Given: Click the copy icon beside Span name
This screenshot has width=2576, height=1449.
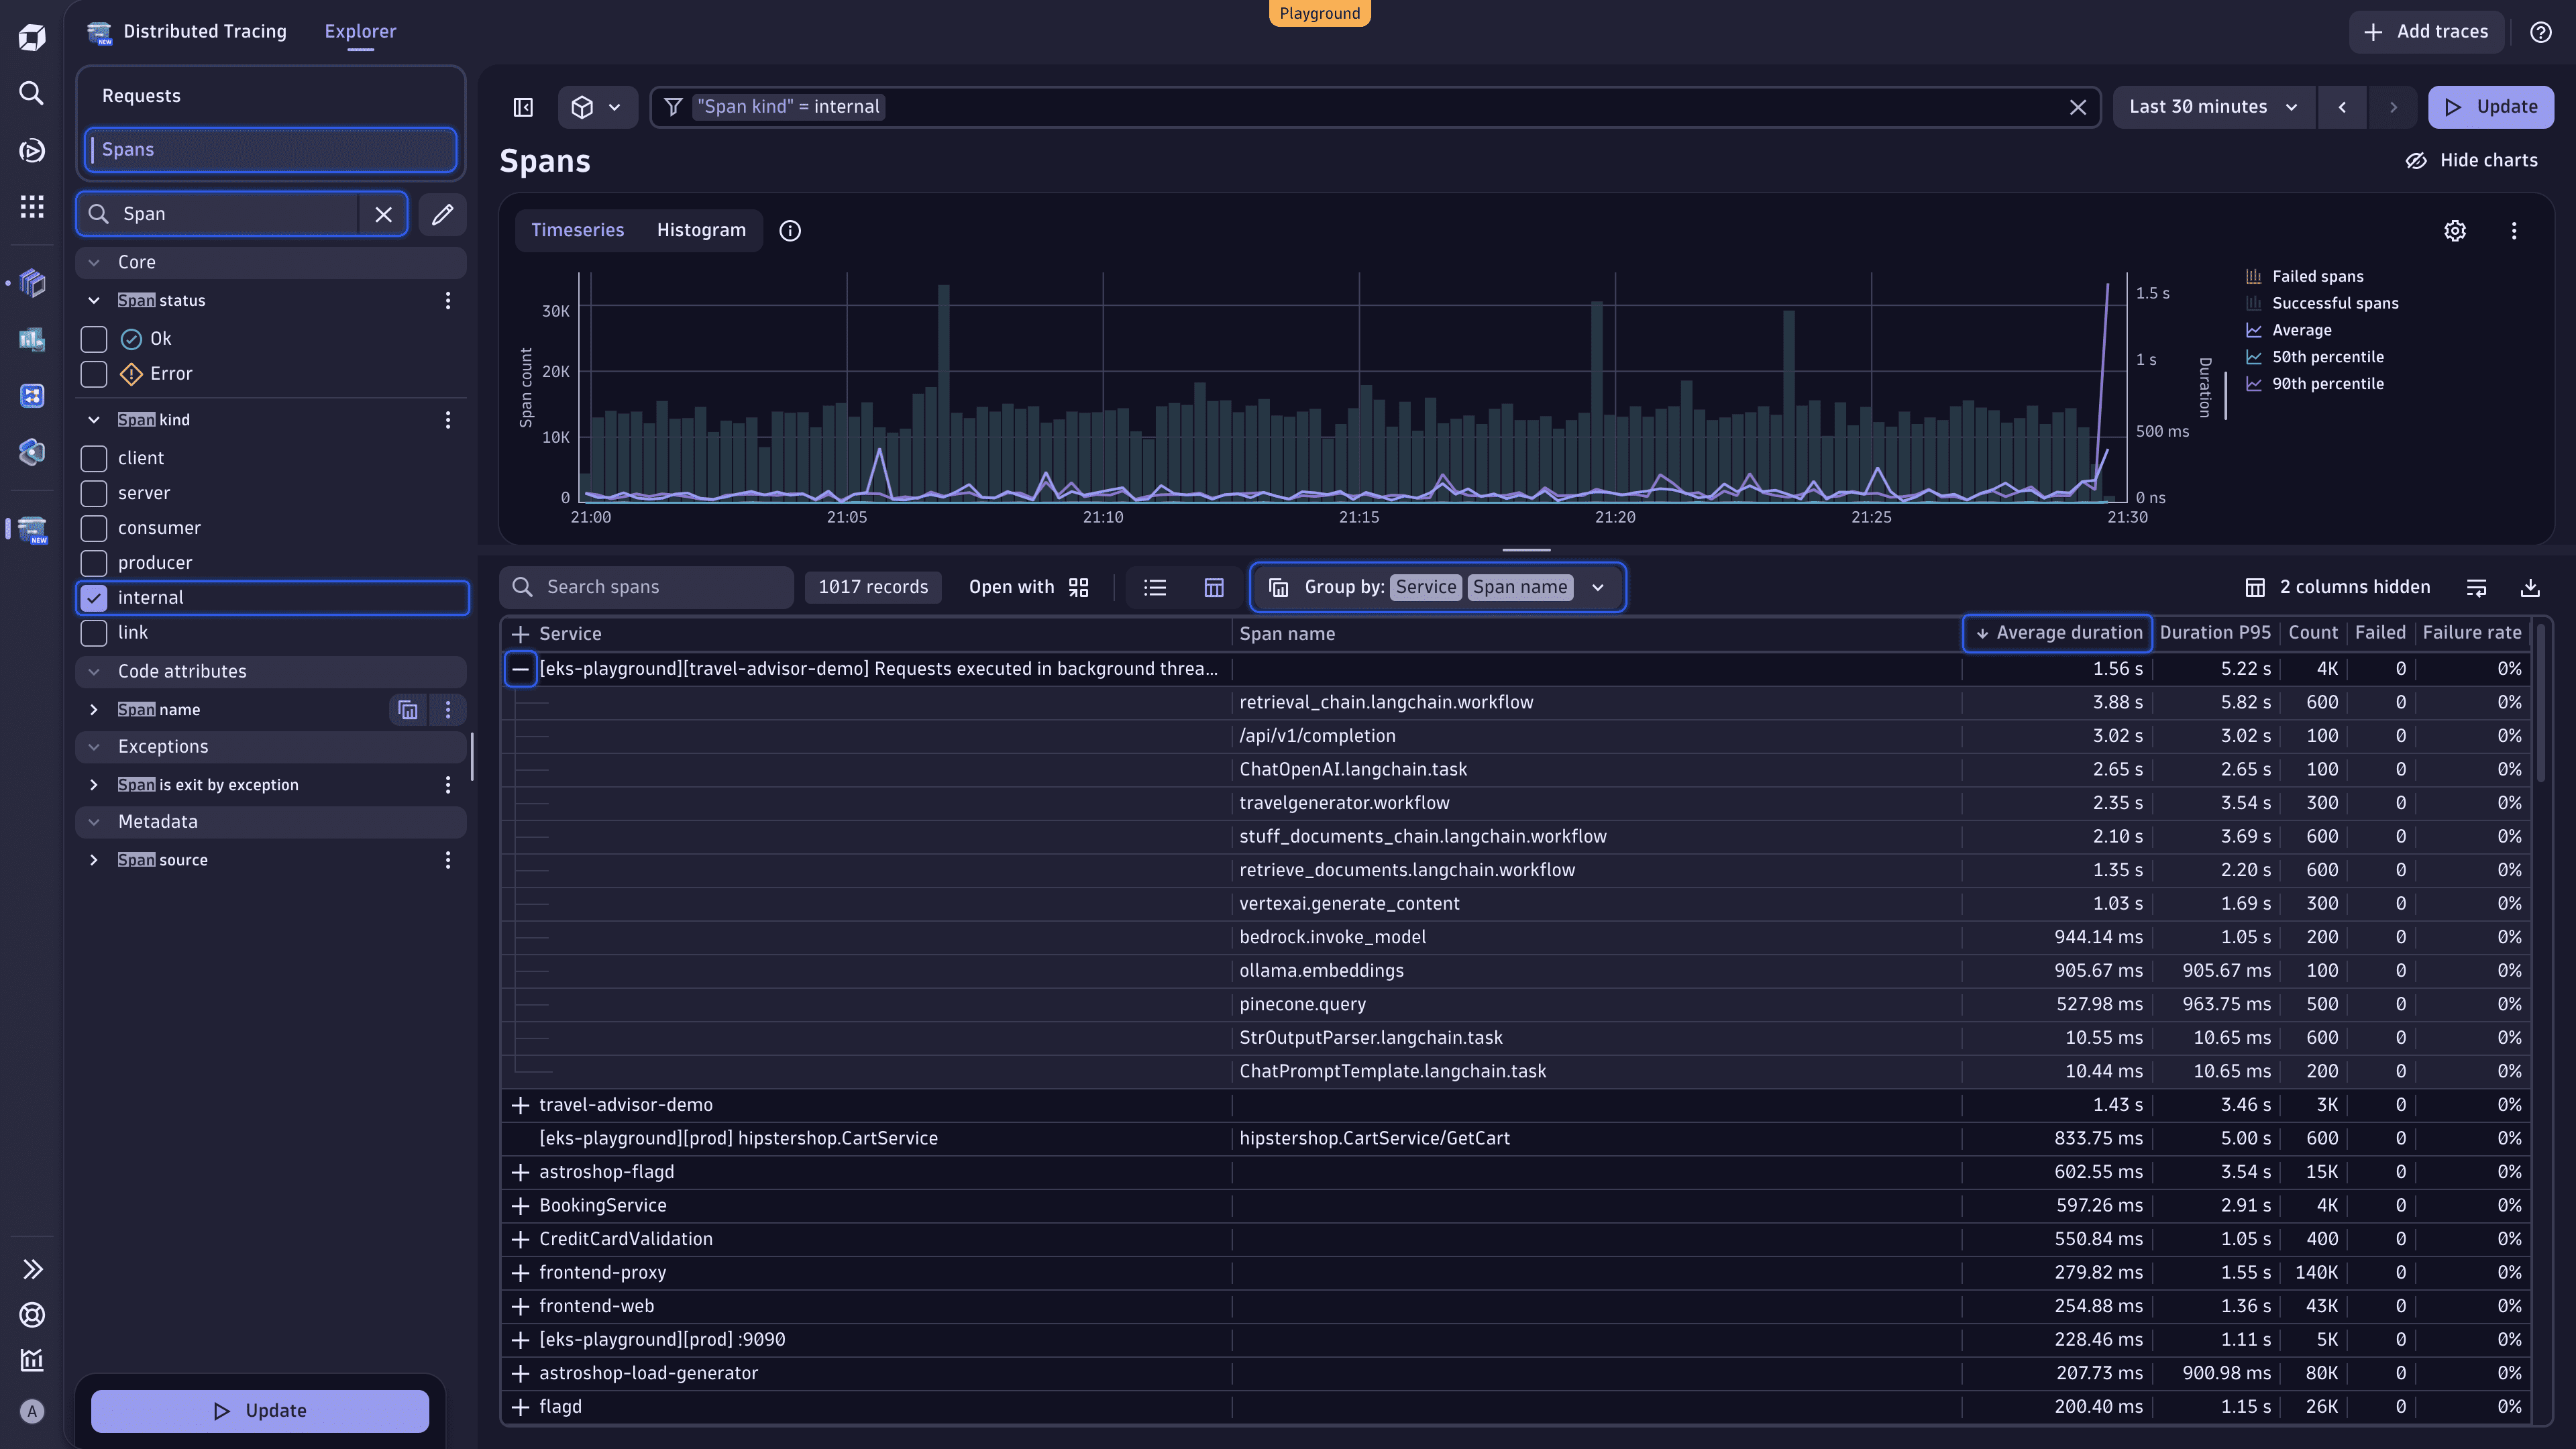Looking at the screenshot, I should pyautogui.click(x=407, y=710).
